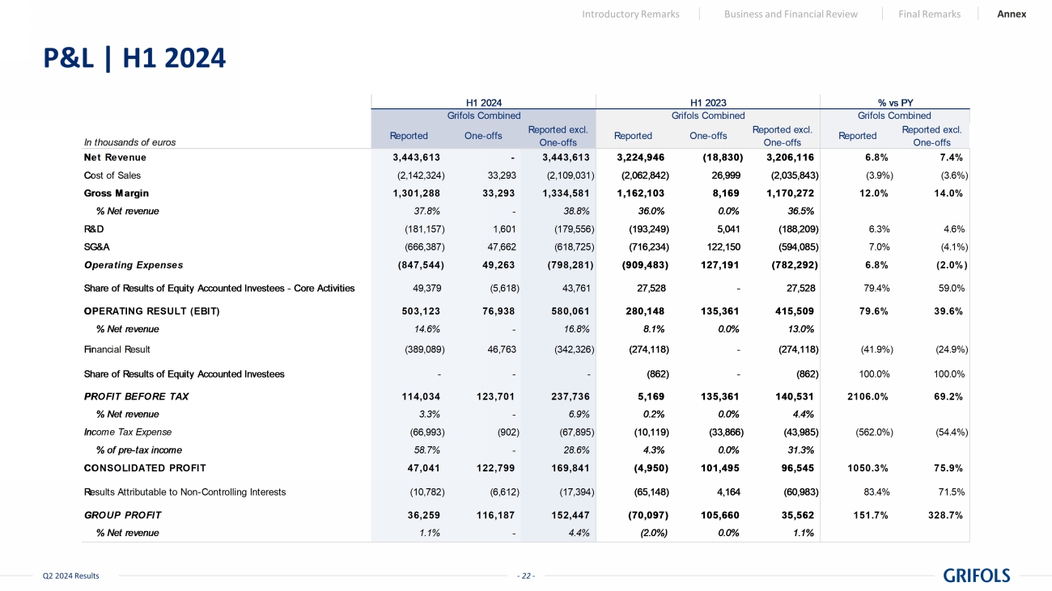Open the Introductory Remarks section tab
Viewport: 1052px width, 591px height.
(x=630, y=14)
